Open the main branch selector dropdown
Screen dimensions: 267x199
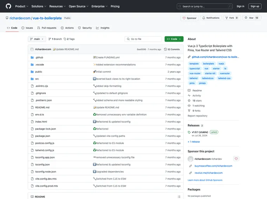click(37, 39)
